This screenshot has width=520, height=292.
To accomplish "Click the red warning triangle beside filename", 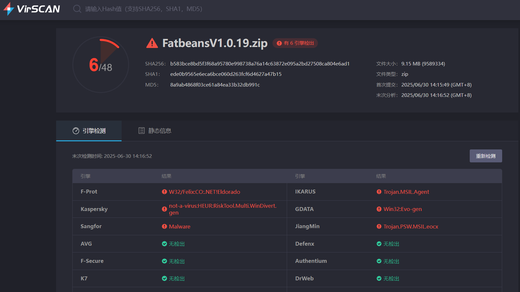I will click(152, 43).
